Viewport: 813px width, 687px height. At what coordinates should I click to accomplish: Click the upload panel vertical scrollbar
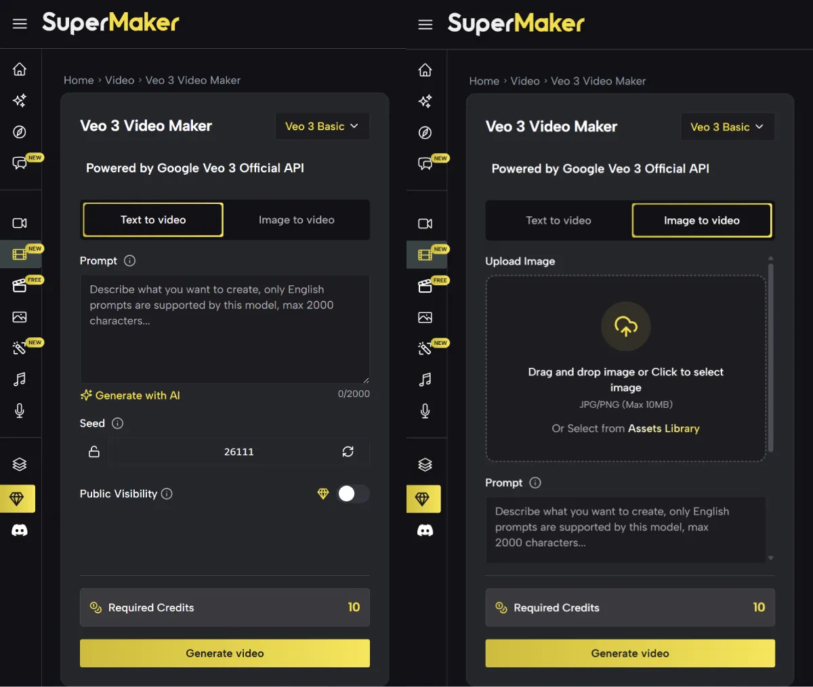(771, 359)
